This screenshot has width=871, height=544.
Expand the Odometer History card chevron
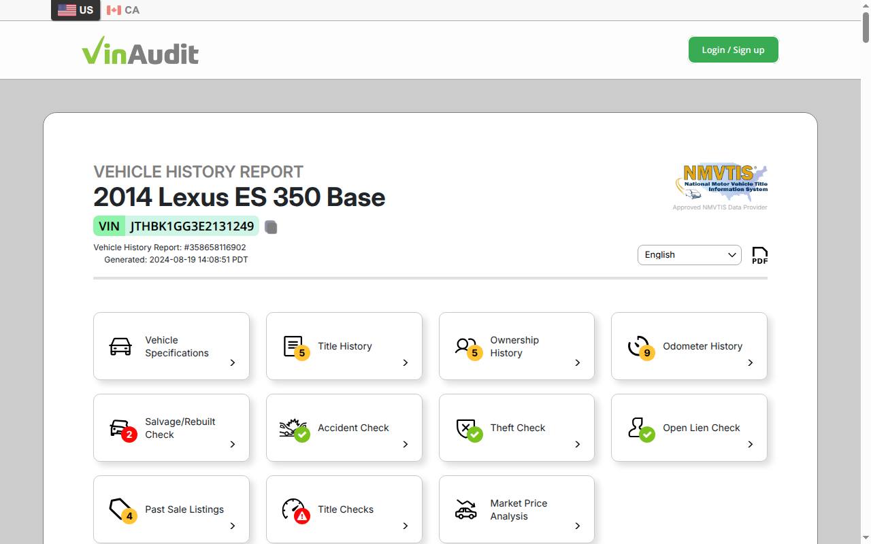click(751, 362)
